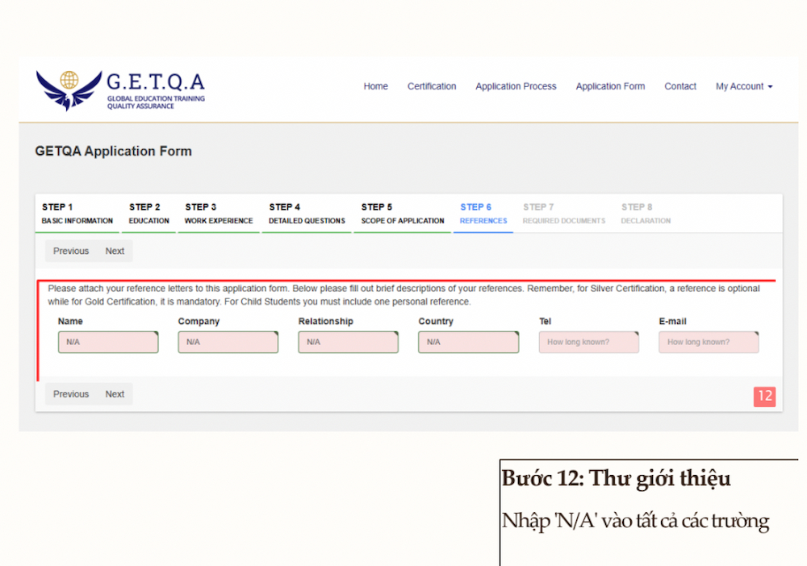807x566 pixels.
Task: Open Step 4 Detailed Questions tab
Action: click(x=307, y=214)
